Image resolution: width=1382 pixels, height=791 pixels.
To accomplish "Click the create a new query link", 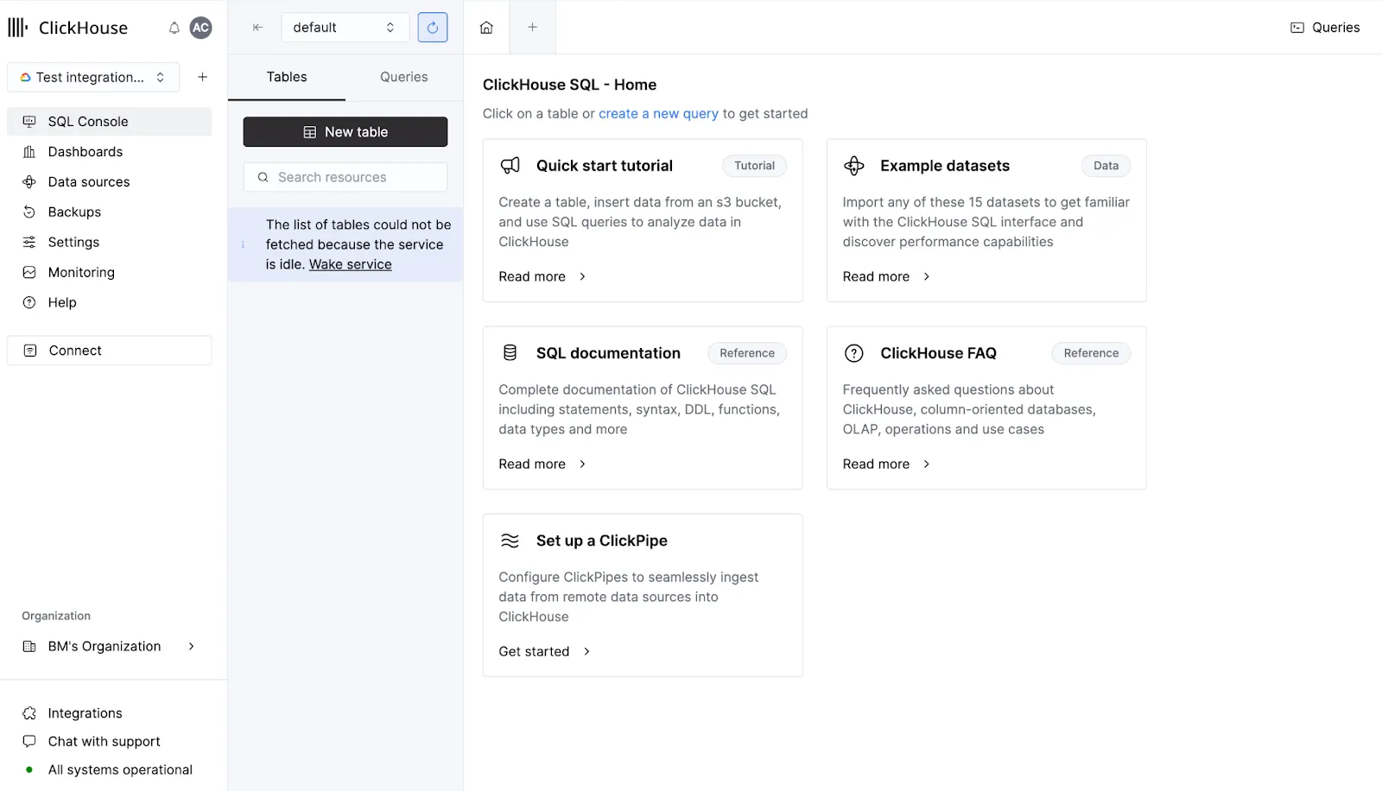I will coord(658,114).
